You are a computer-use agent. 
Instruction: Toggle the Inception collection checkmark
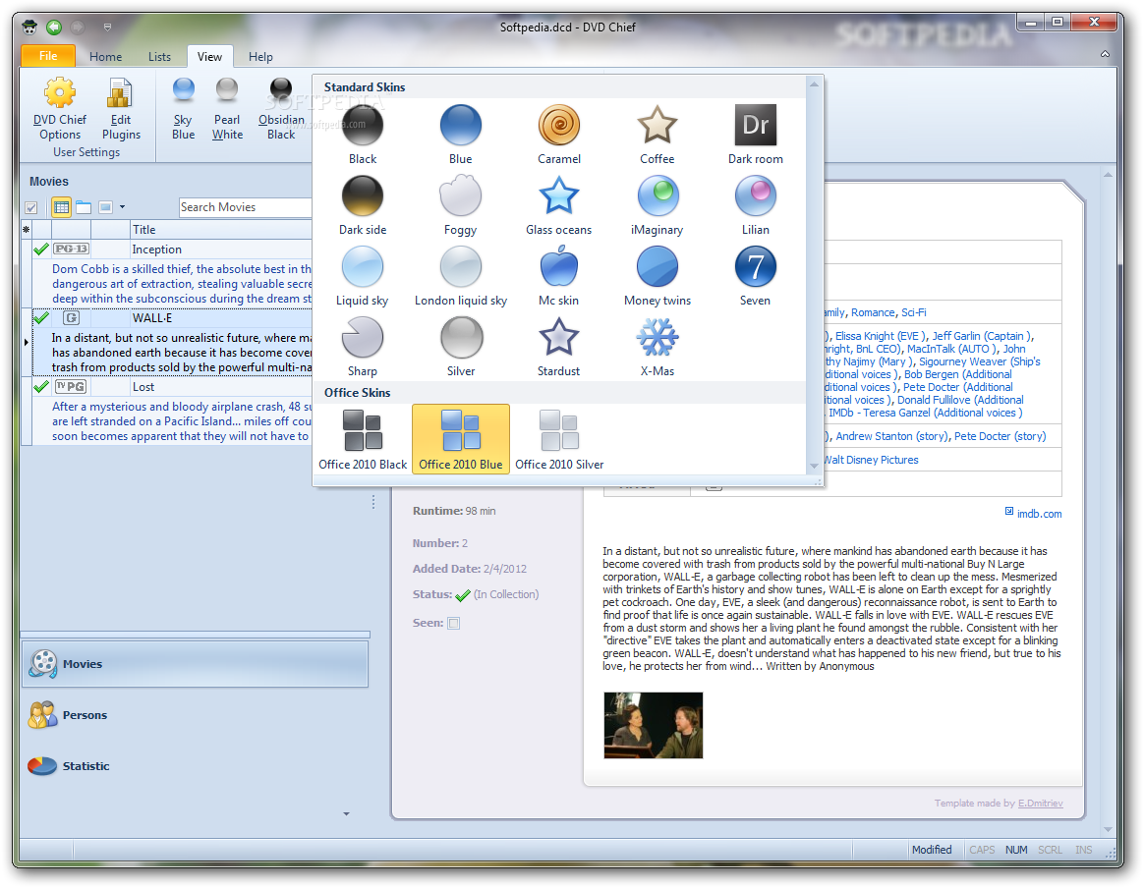pyautogui.click(x=41, y=250)
